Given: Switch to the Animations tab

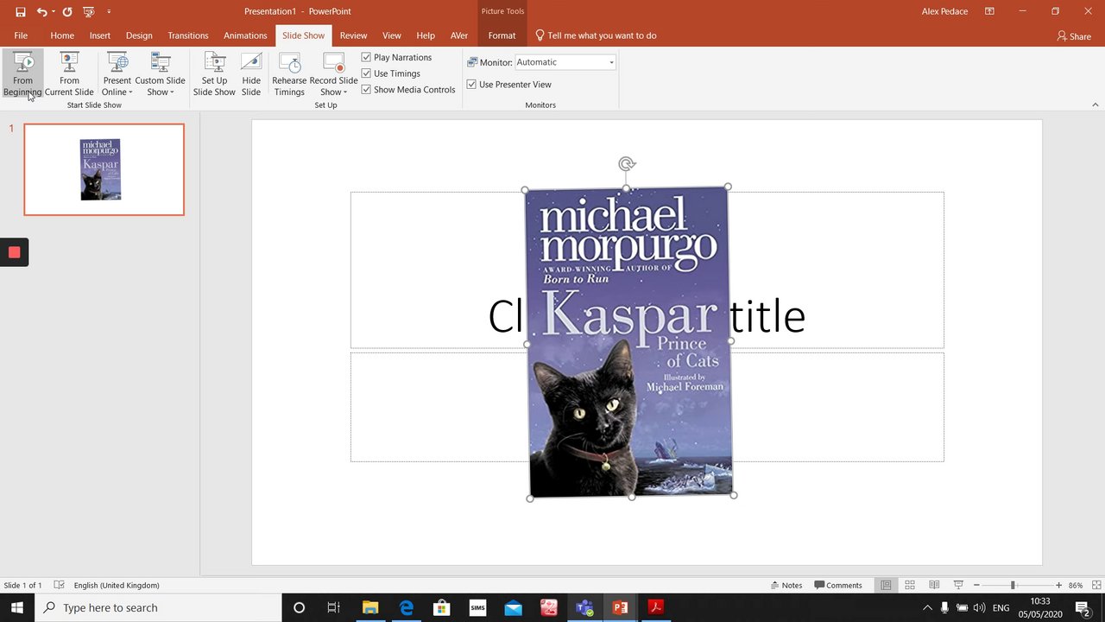Looking at the screenshot, I should [x=245, y=35].
